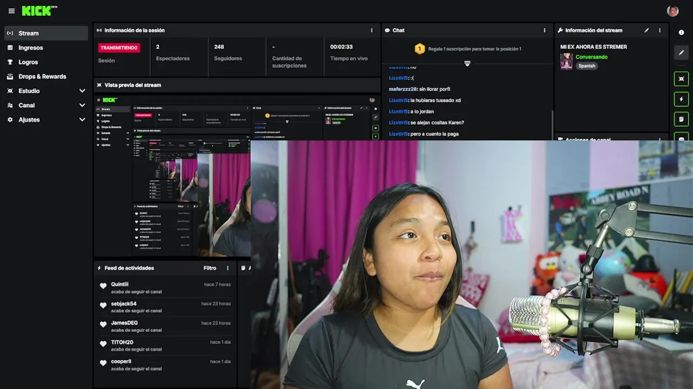The width and height of the screenshot is (693, 389).
Task: Open options menu for Información de la sesión
Action: pos(371,30)
